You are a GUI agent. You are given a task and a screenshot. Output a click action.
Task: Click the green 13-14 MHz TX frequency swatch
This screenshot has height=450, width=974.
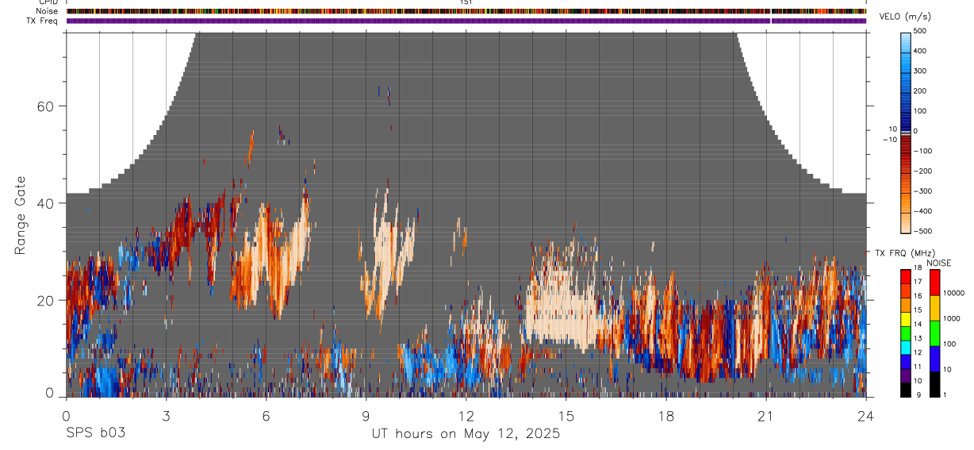(906, 333)
